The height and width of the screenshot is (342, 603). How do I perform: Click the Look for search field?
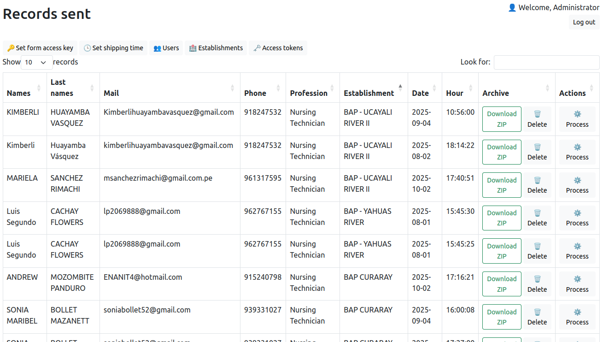click(546, 62)
